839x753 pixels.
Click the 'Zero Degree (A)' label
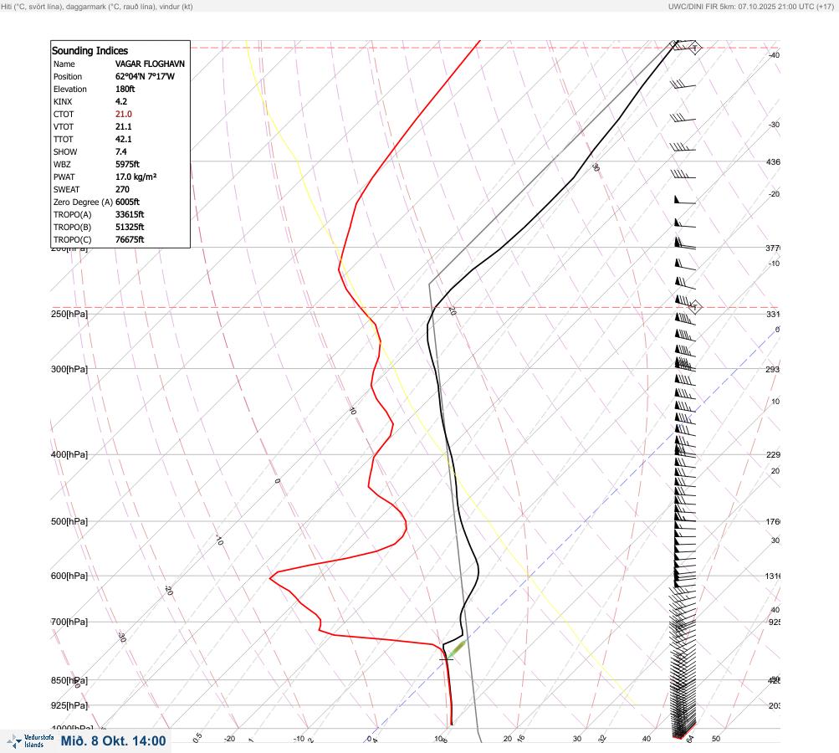coord(83,202)
